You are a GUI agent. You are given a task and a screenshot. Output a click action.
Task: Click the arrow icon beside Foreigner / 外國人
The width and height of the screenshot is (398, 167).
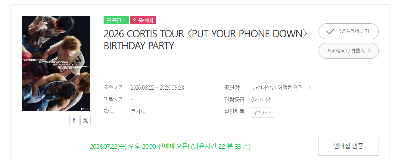[369, 51]
